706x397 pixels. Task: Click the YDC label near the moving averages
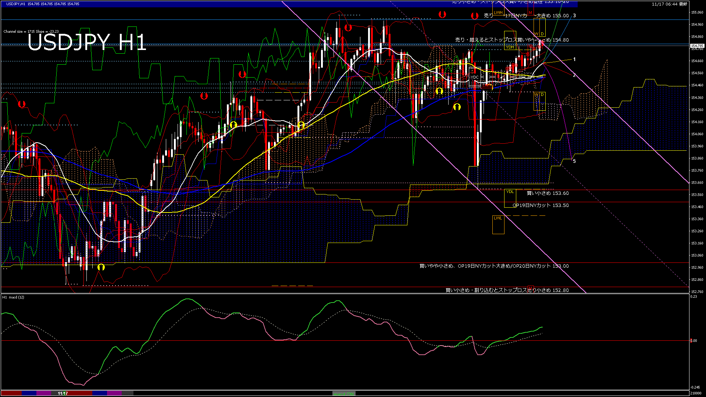pyautogui.click(x=474, y=77)
